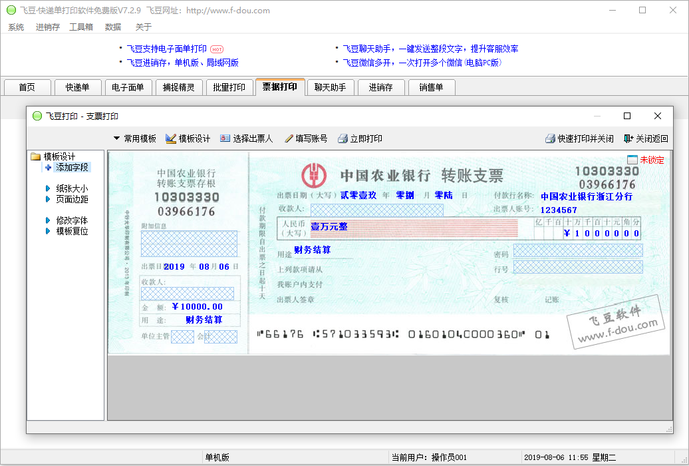
Task: Click the 行号 field on the cheque
Action: tap(578, 267)
